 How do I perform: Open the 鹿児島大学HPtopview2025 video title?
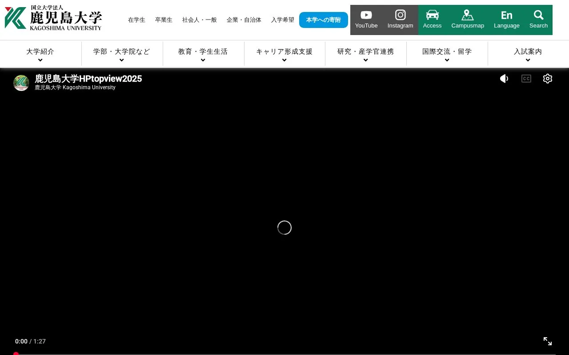(x=88, y=79)
